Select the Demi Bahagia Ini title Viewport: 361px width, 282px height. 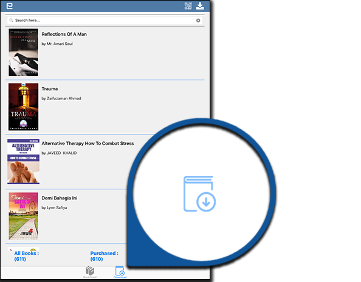(60, 198)
